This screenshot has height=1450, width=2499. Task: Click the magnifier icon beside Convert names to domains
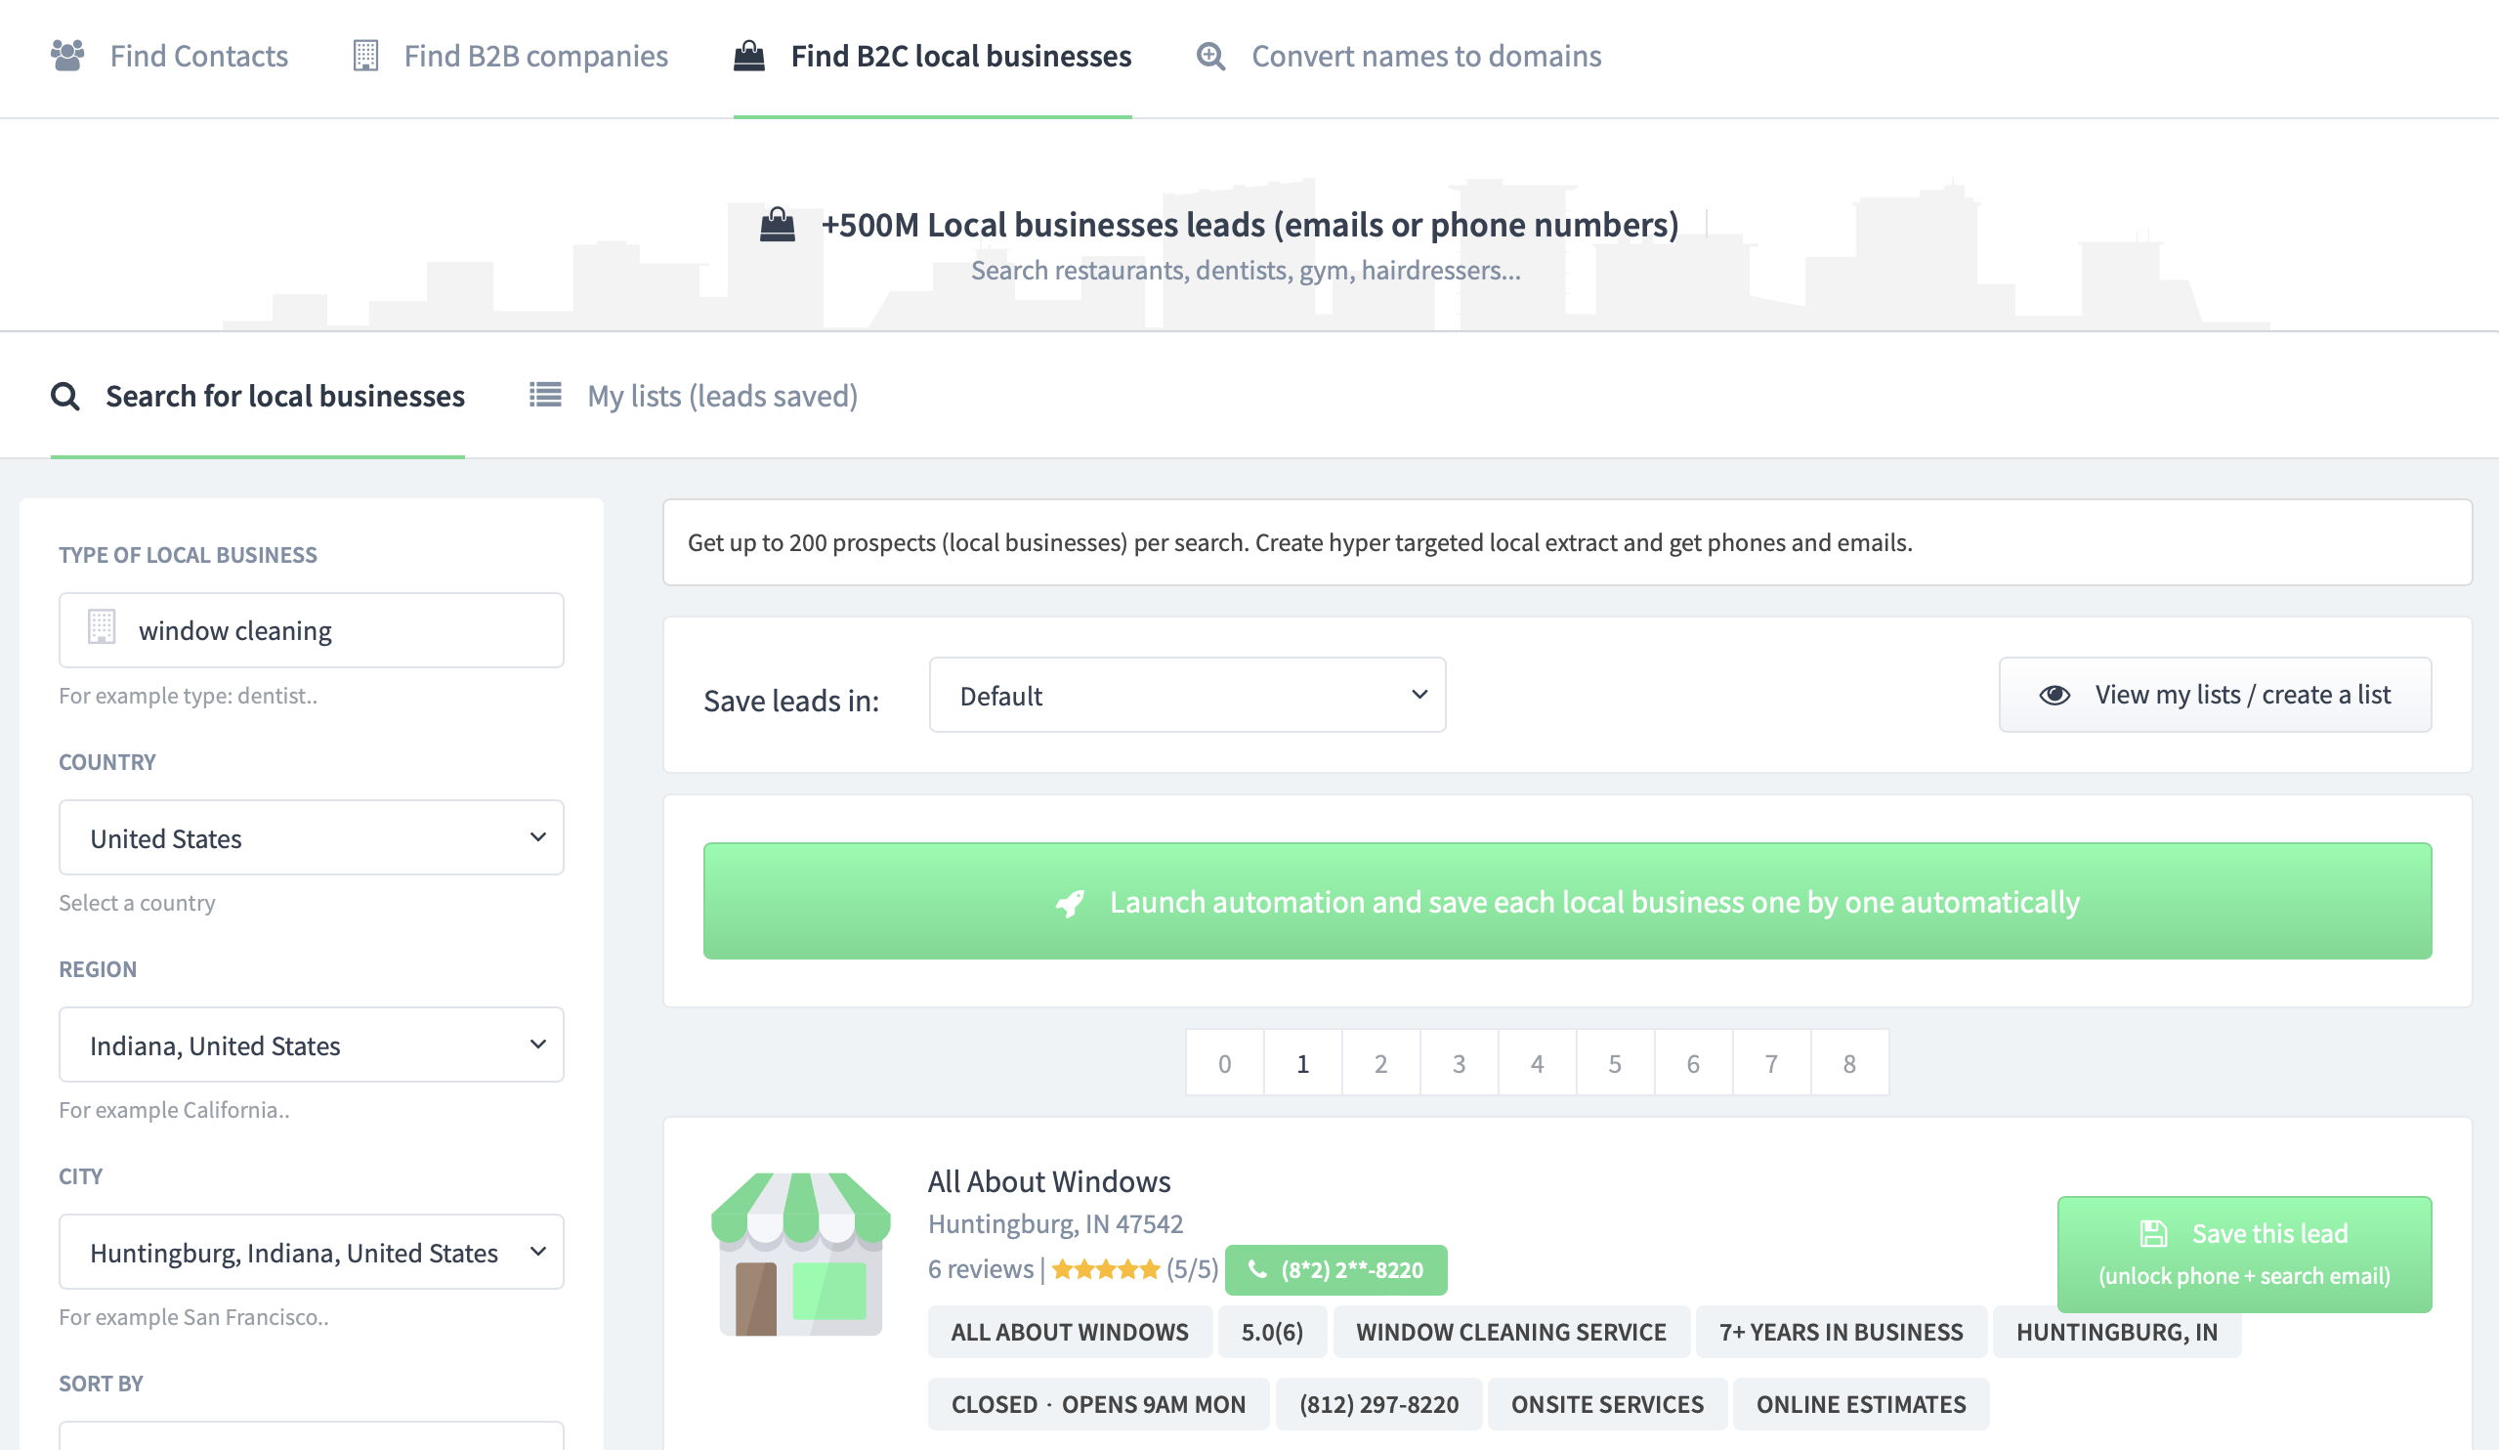coord(1210,56)
